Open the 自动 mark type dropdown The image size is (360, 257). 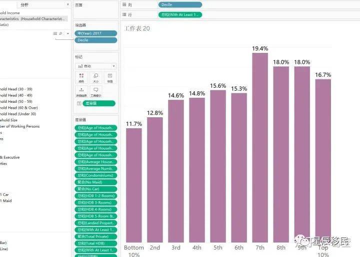tap(95, 66)
